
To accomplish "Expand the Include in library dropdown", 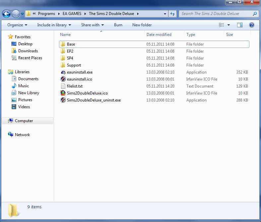I will click(x=54, y=25).
